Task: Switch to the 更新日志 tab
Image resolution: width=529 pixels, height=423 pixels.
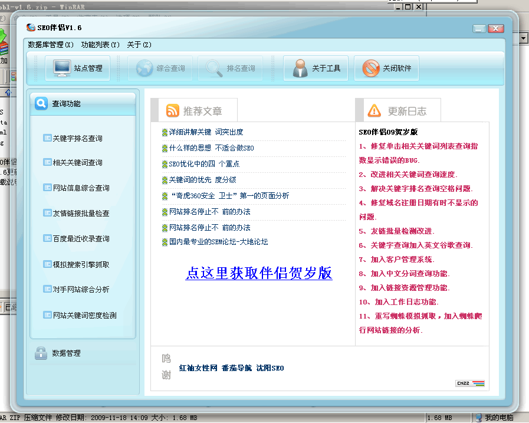Action: (402, 109)
